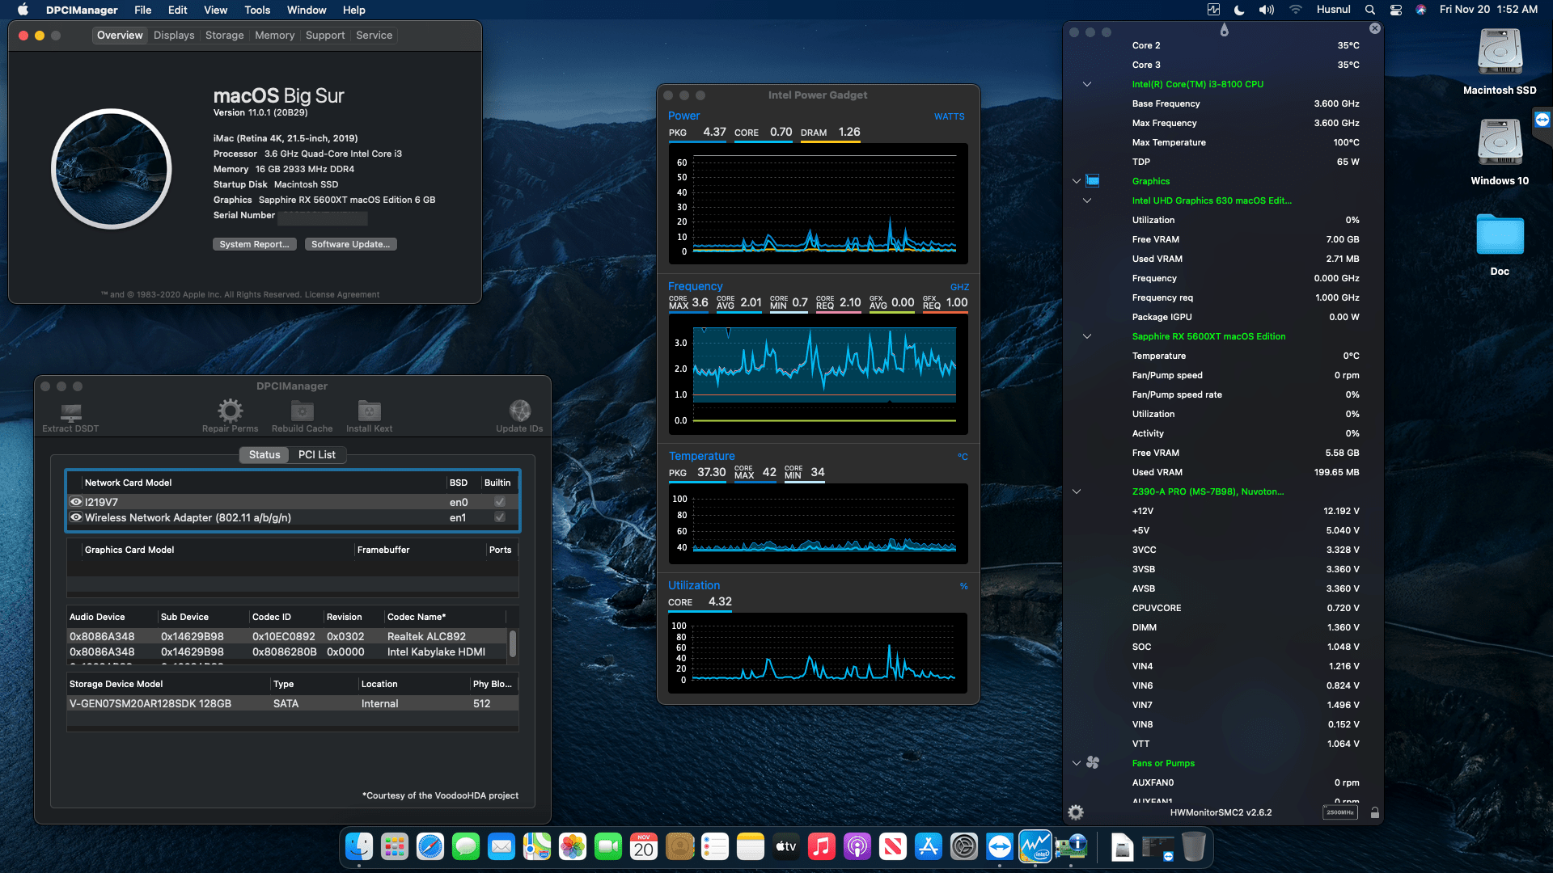The image size is (1553, 873).
Task: Select the Extract DSDT tool in DPCIManager
Action: 70,412
